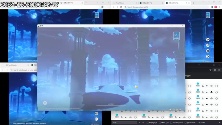Reload the page in the Chrome window
Viewport: 222px width, 125px height.
(x=121, y=7)
